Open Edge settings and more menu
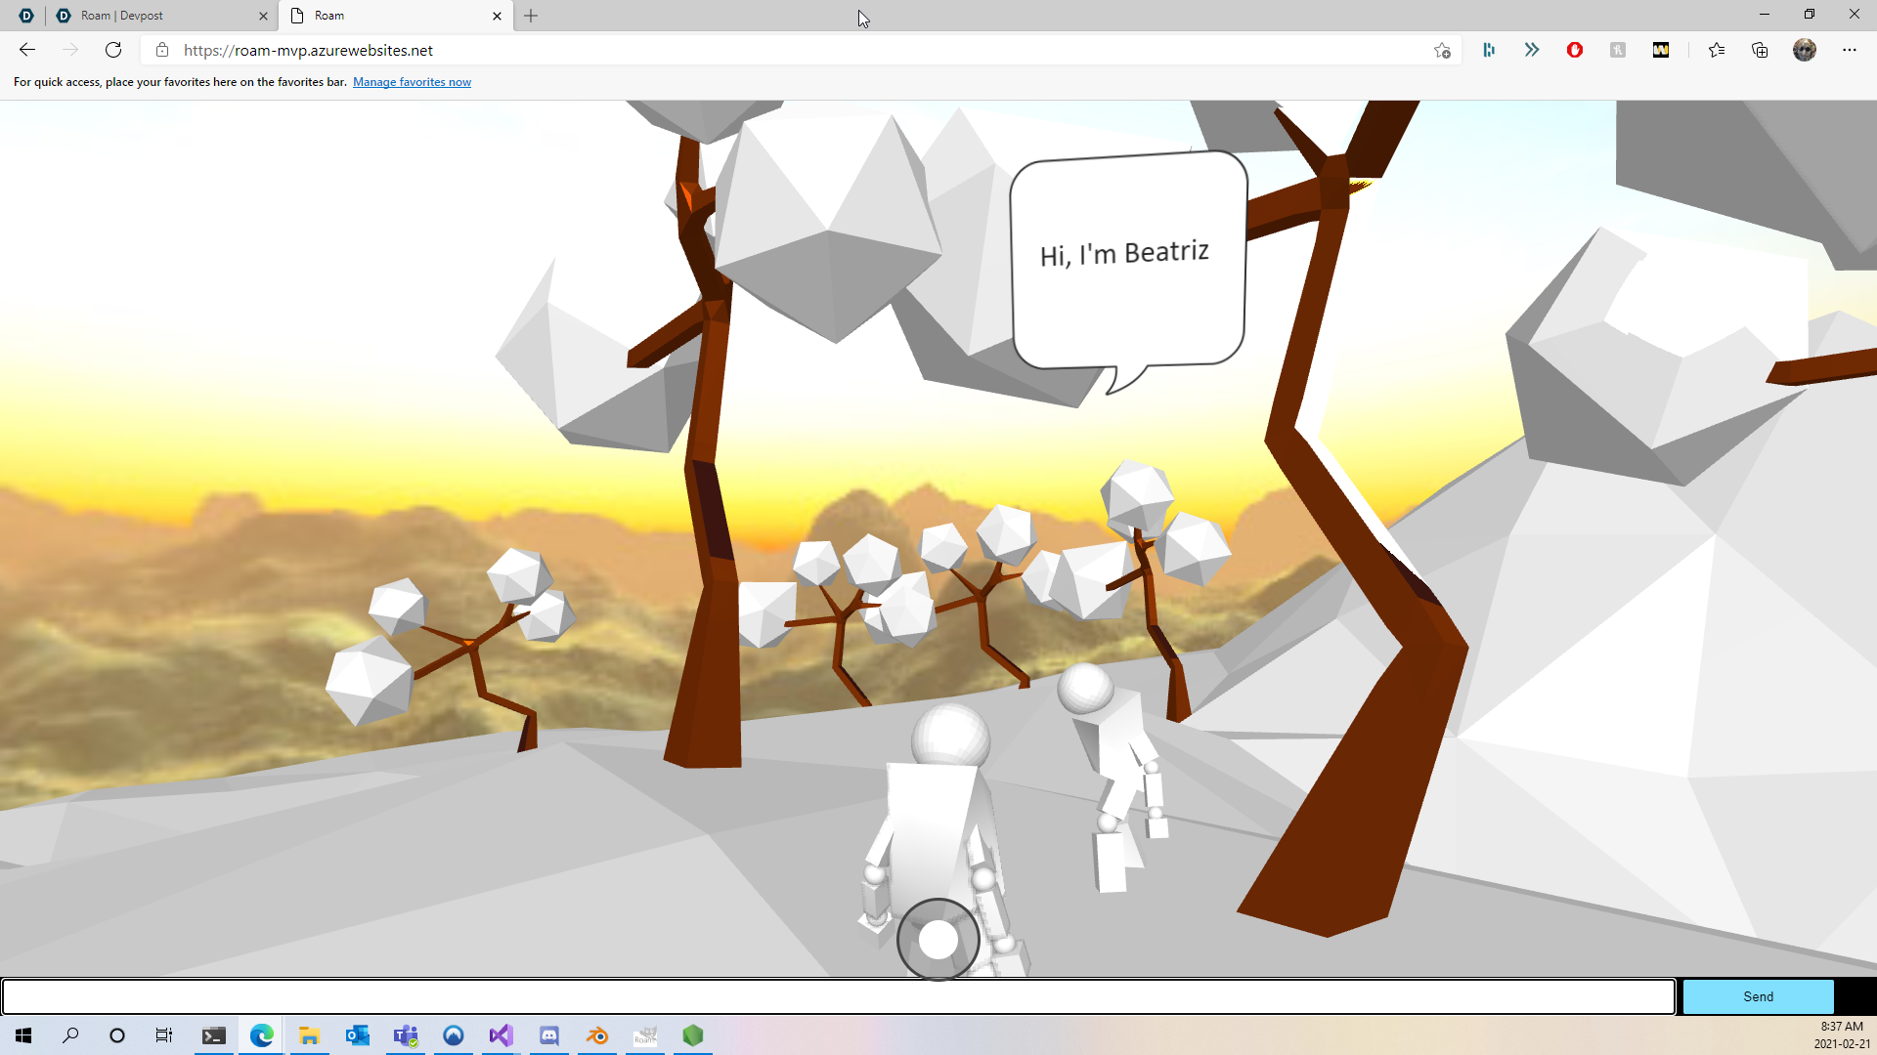Viewport: 1877px width, 1055px height. (1850, 50)
